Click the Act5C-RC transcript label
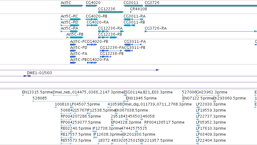Image resolution: width=257 pixels, height=145 pixels. [x=69, y=16]
